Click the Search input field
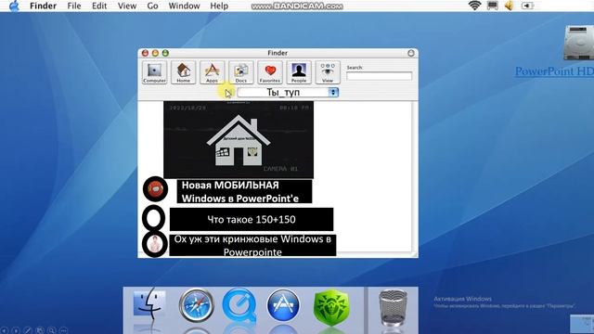This screenshot has width=594, height=334. (380, 76)
